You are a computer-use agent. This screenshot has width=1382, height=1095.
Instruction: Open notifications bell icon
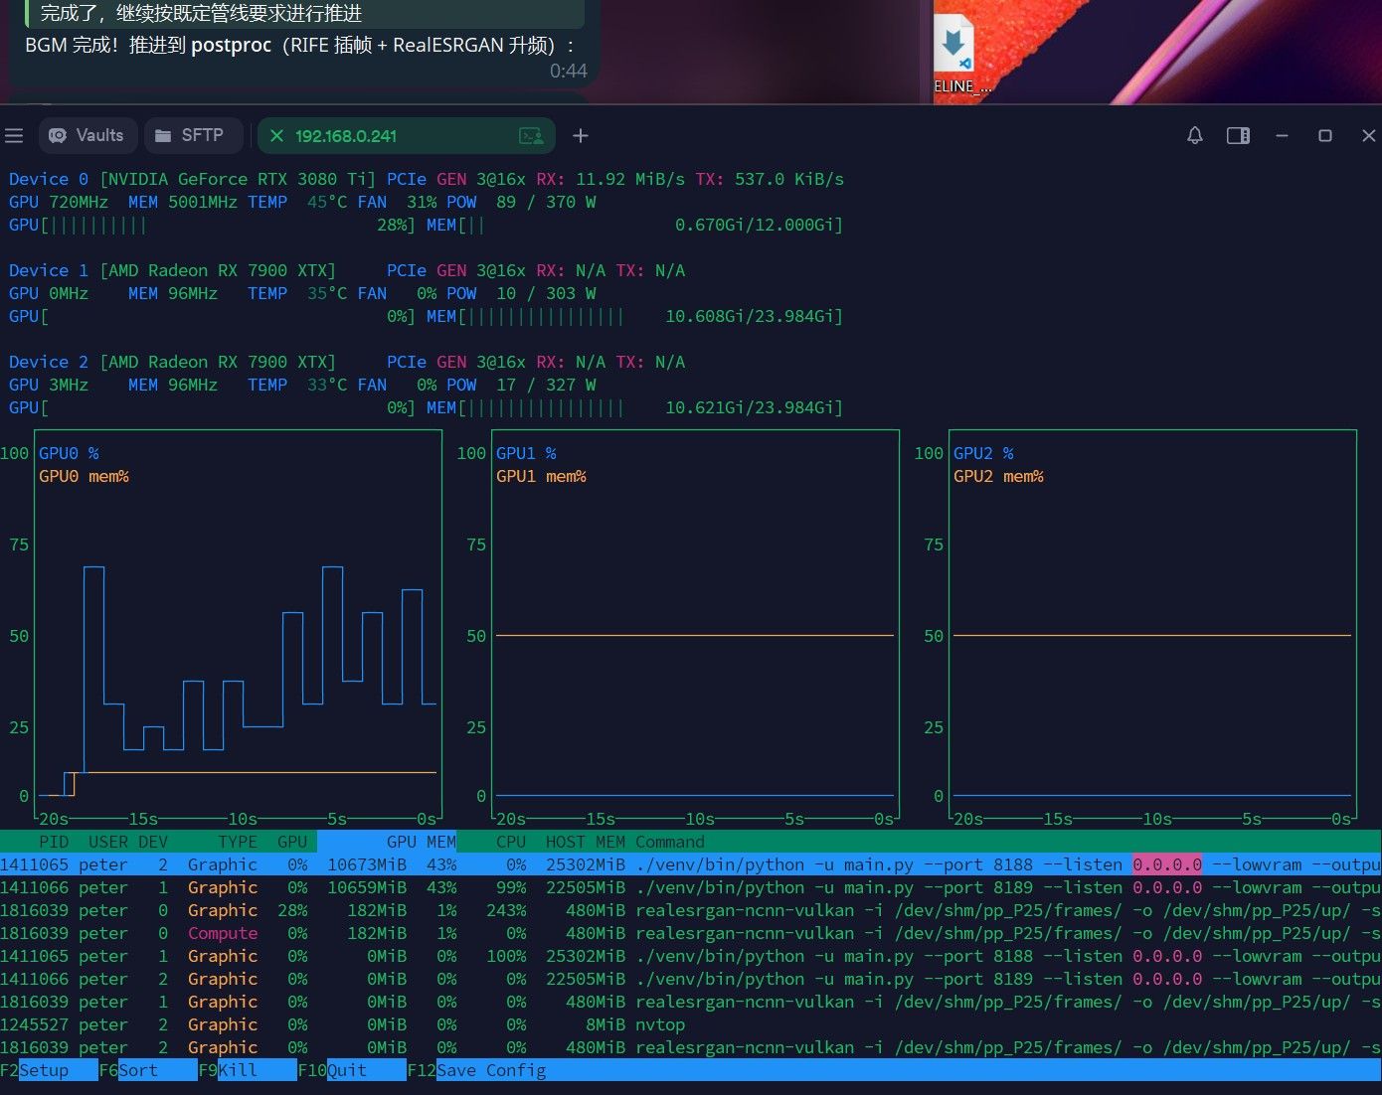pos(1195,135)
